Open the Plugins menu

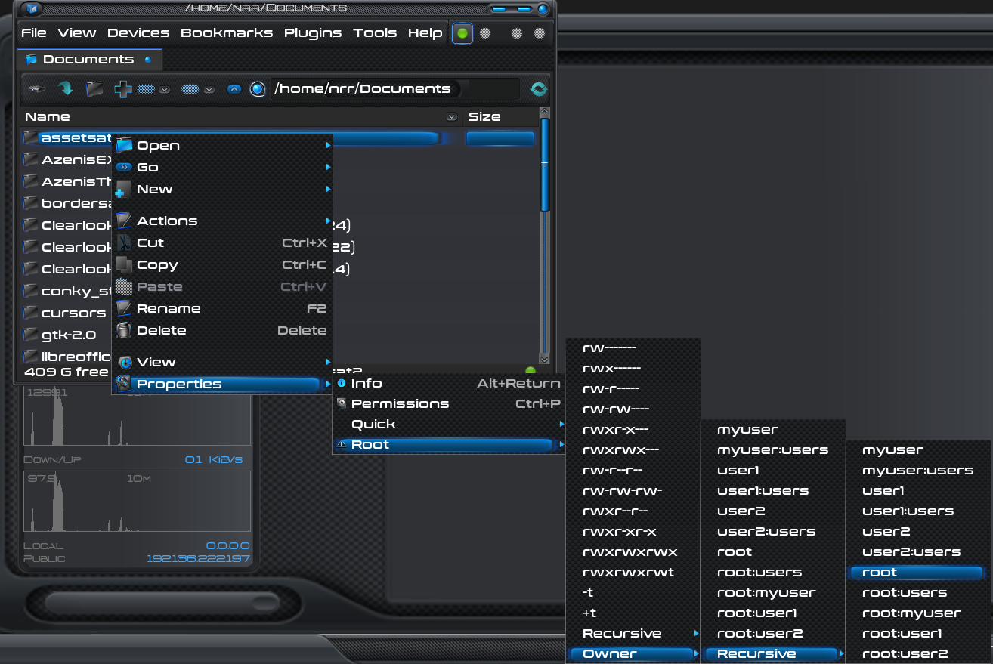pos(312,33)
